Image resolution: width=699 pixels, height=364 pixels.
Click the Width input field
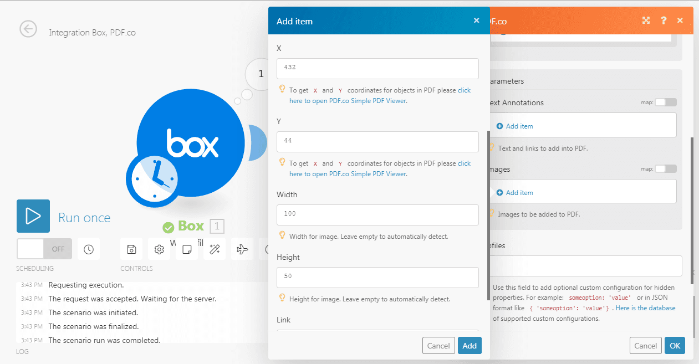[x=377, y=215]
